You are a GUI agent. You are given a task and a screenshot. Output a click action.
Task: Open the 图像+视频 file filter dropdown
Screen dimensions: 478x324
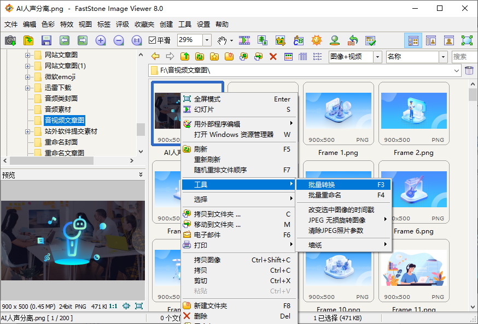point(377,57)
